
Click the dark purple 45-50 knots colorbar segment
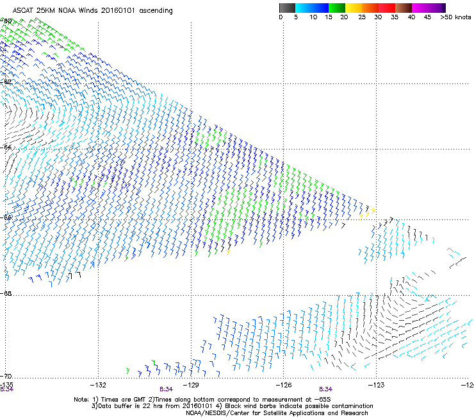[x=437, y=8]
